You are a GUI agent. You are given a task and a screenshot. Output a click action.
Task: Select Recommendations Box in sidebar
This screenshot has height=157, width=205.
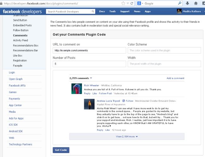tap(26, 46)
